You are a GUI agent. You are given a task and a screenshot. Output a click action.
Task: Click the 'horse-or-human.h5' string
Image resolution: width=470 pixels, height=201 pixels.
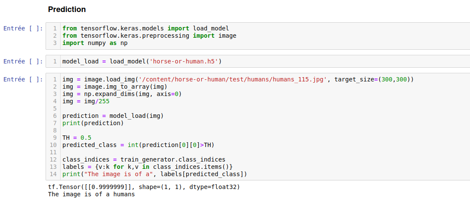click(184, 61)
